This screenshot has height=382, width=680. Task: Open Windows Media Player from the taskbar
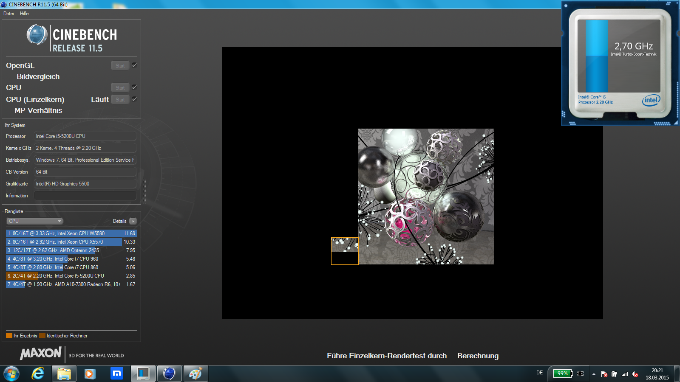tap(90, 374)
